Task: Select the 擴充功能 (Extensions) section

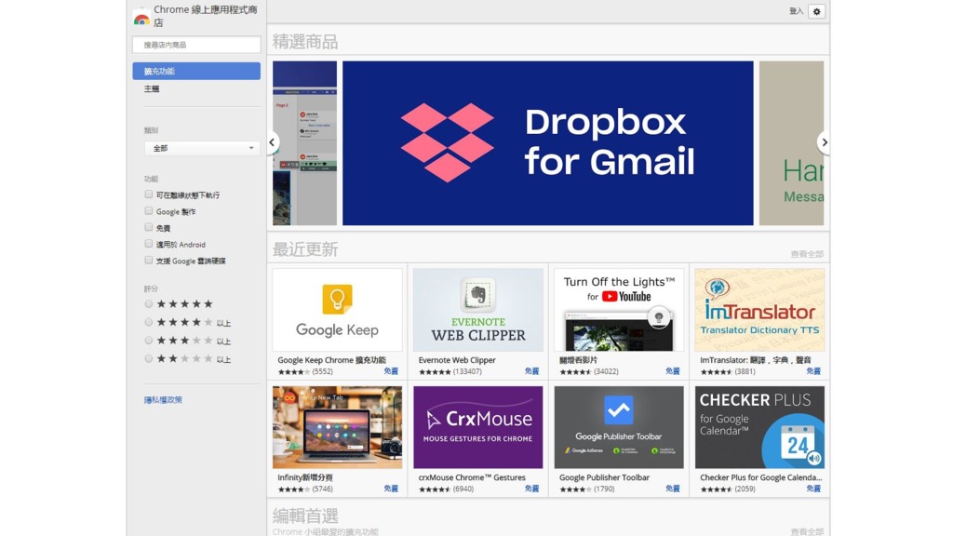Action: point(196,71)
